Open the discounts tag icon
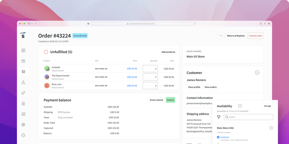This screenshot has width=289, height=144. (x=23, y=93)
